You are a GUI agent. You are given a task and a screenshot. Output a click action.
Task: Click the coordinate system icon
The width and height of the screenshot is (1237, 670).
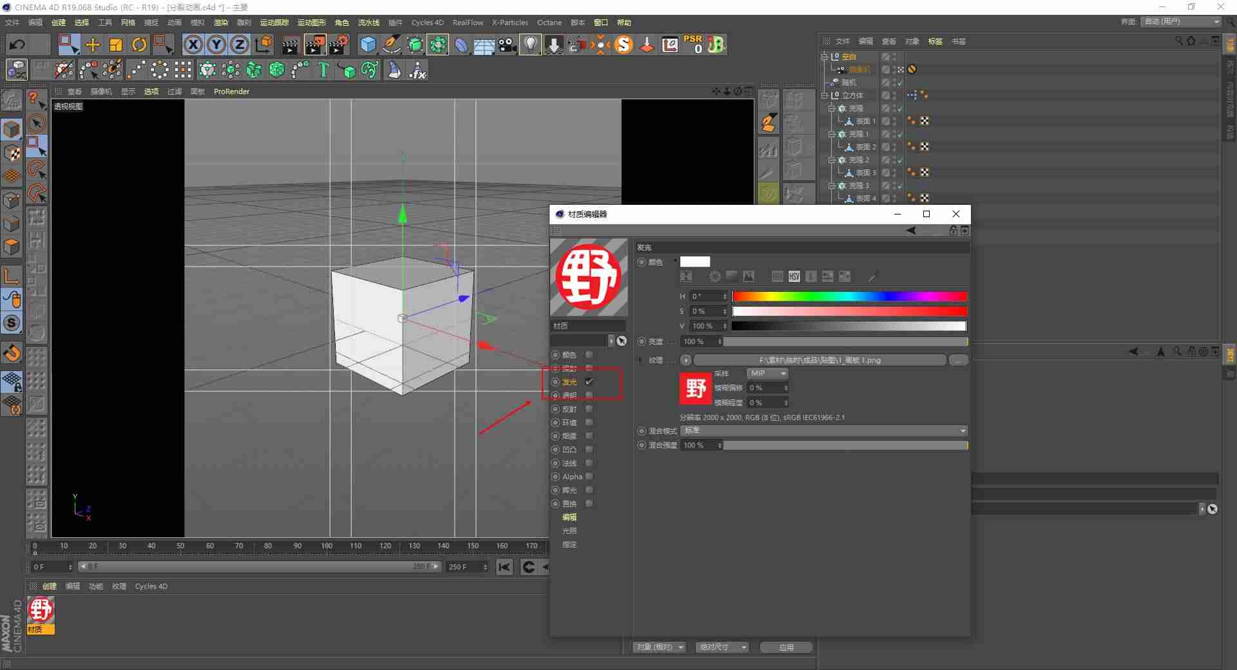pos(264,44)
